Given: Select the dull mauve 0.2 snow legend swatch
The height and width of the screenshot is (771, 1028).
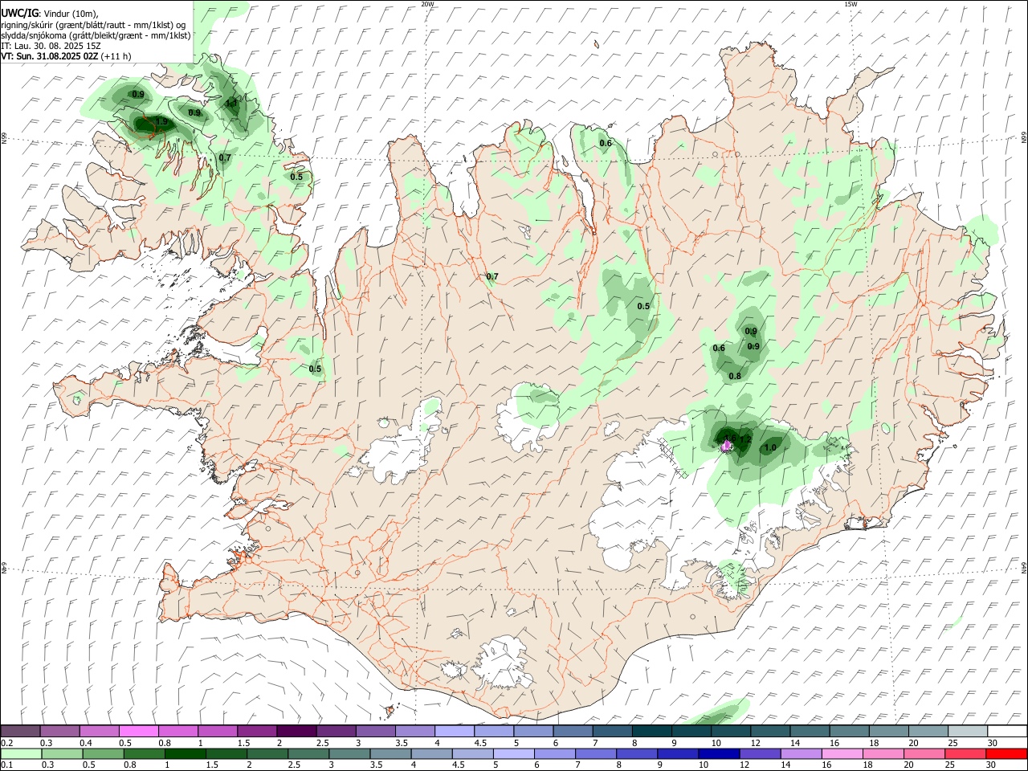Looking at the screenshot, I should click(x=20, y=732).
